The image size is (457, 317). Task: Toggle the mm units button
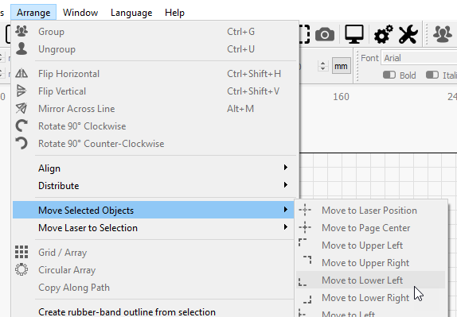coord(341,66)
